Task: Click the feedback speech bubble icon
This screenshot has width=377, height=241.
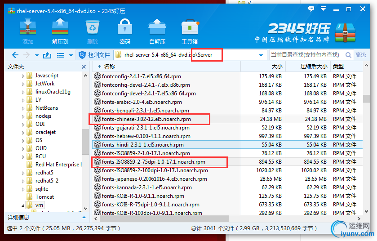Action: [x=311, y=9]
